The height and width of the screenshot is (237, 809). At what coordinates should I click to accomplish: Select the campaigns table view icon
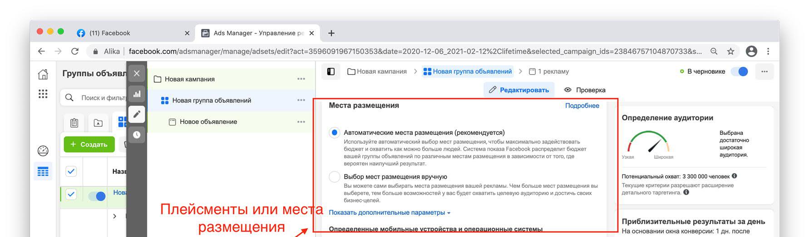tap(43, 171)
